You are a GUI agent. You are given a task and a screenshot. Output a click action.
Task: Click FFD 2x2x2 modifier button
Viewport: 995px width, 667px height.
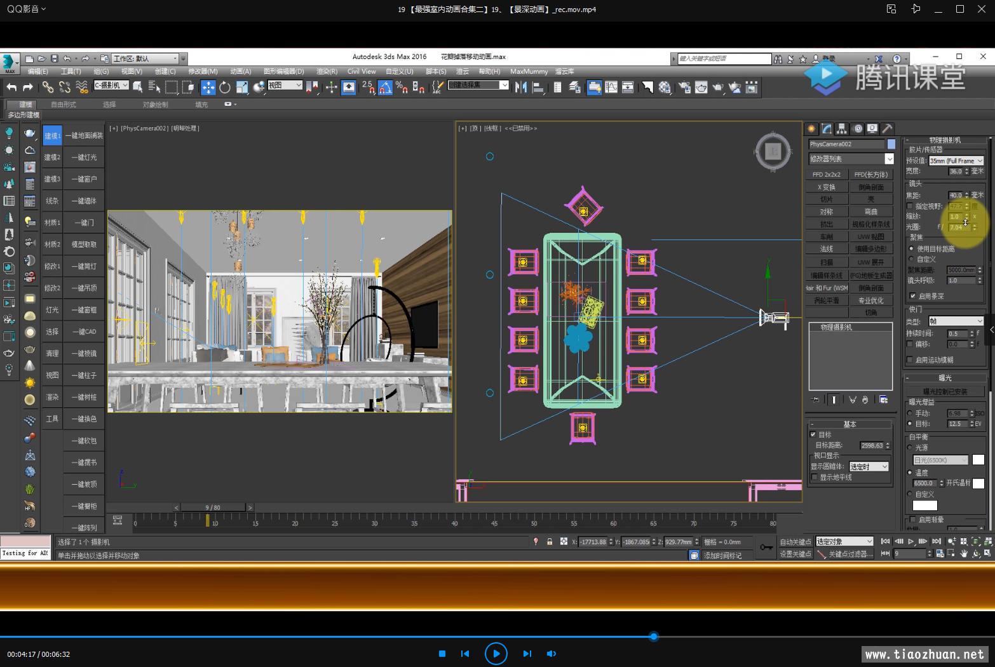coord(827,174)
